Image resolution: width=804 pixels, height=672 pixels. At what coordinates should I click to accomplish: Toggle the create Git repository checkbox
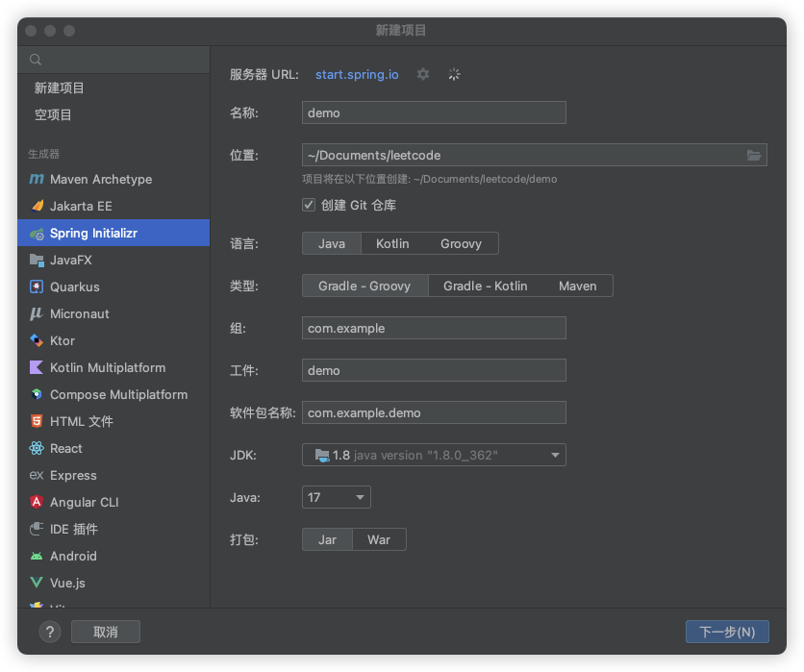tap(309, 205)
